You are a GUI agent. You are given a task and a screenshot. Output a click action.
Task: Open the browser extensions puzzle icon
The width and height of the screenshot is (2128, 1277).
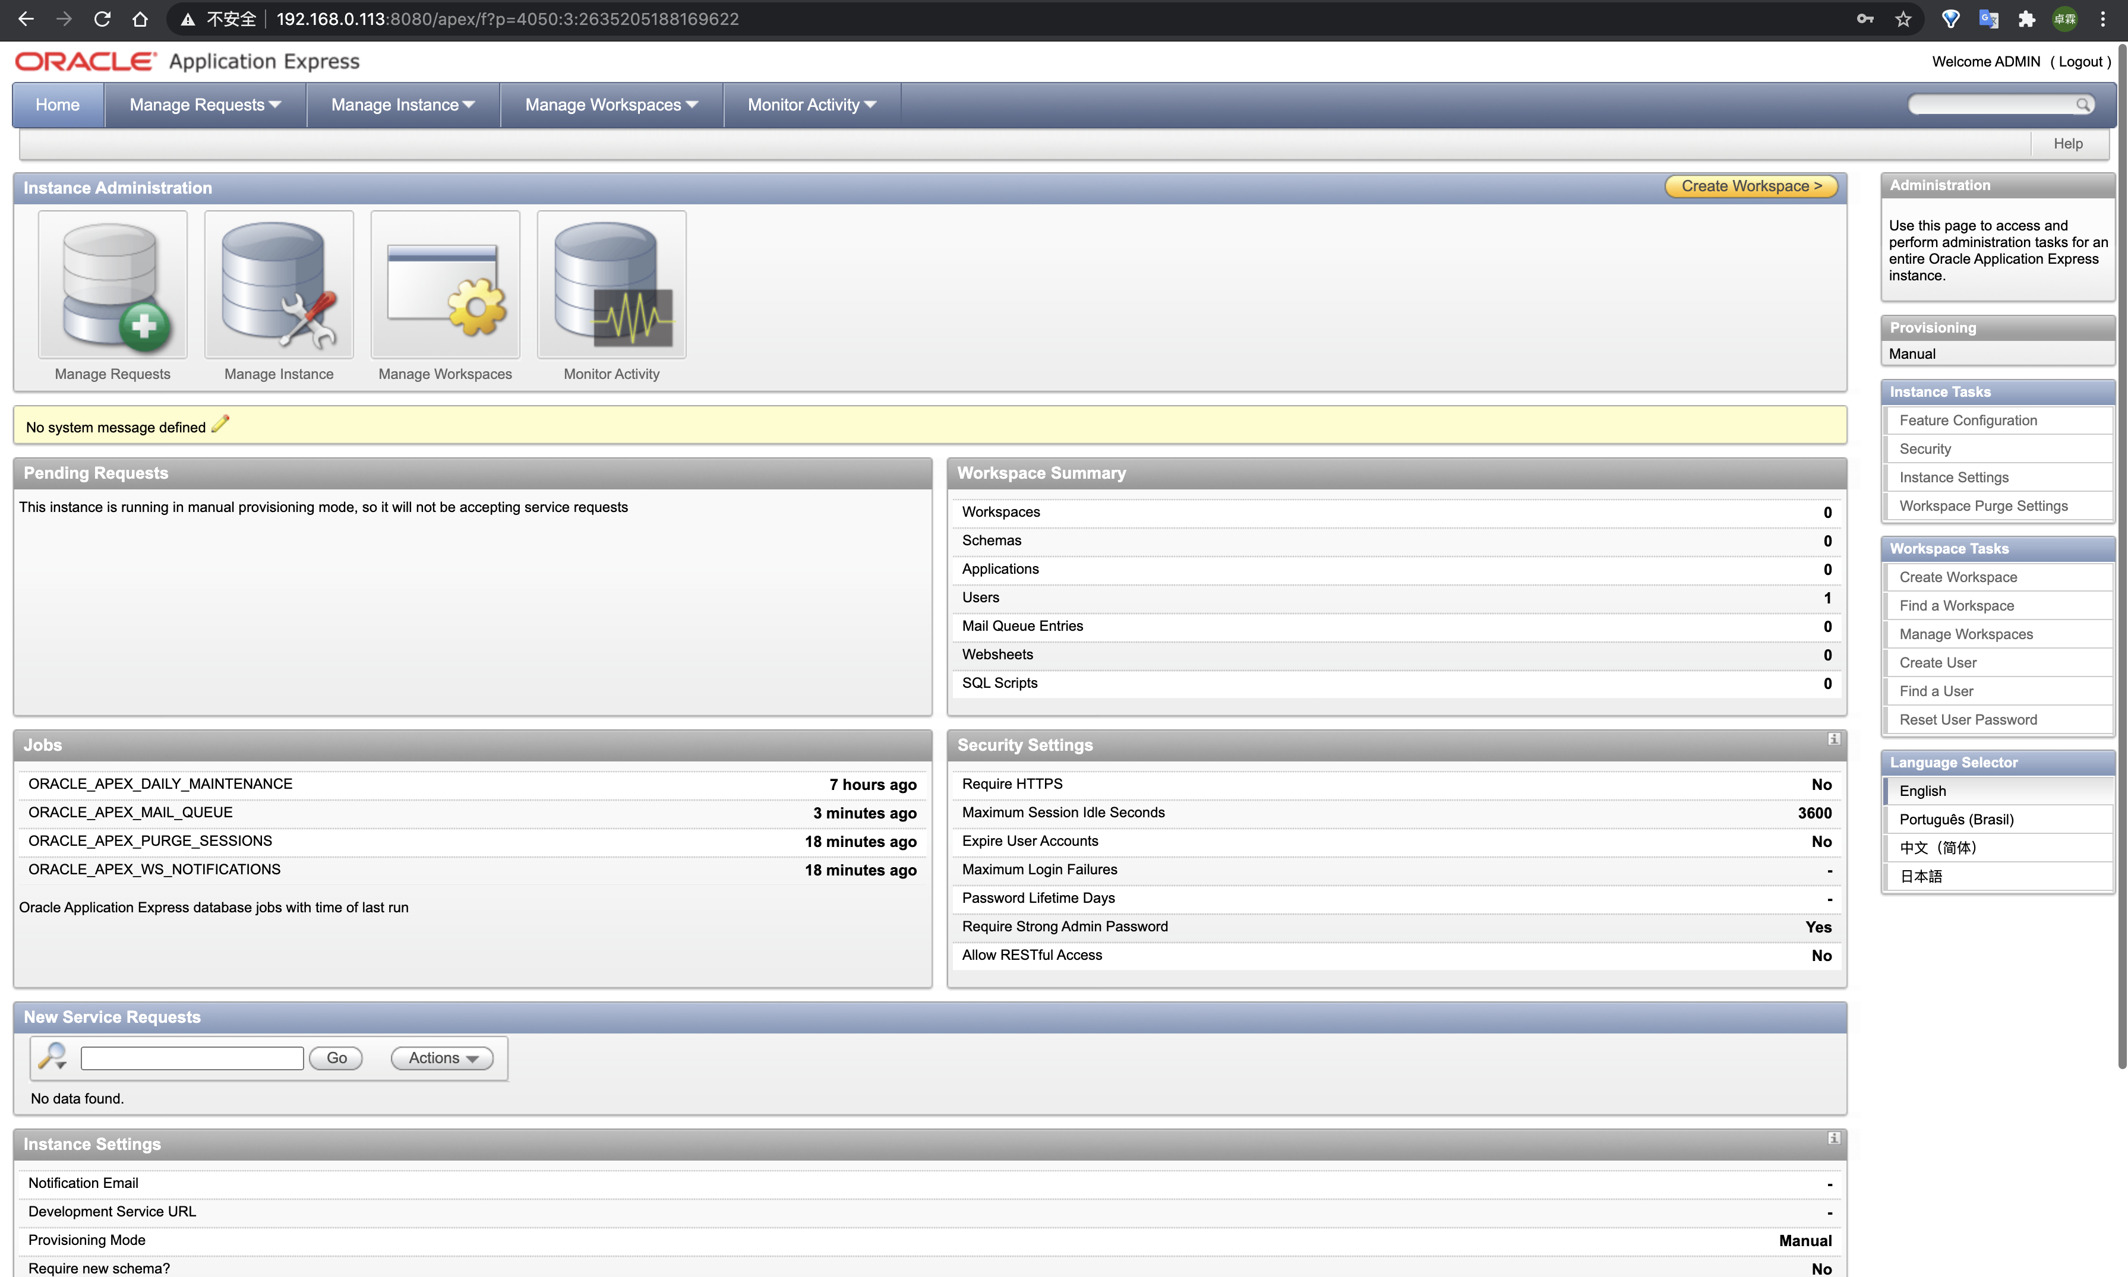pyautogui.click(x=2026, y=19)
